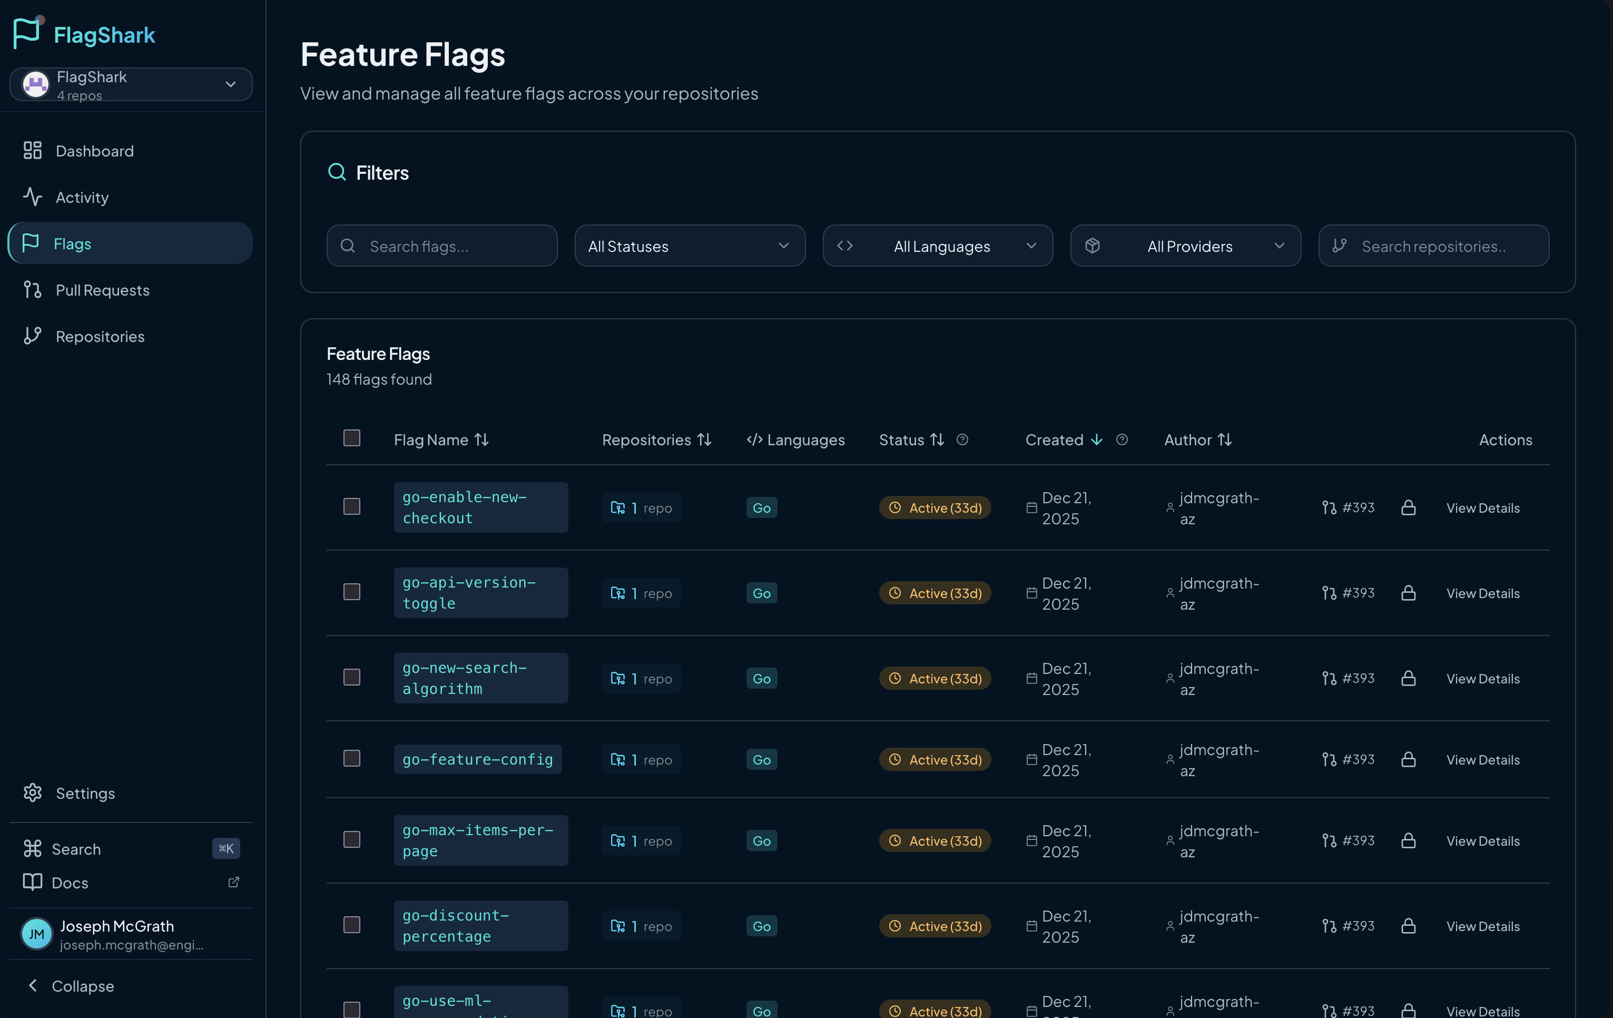Open Settings via the gear icon
1613x1018 pixels.
point(32,793)
